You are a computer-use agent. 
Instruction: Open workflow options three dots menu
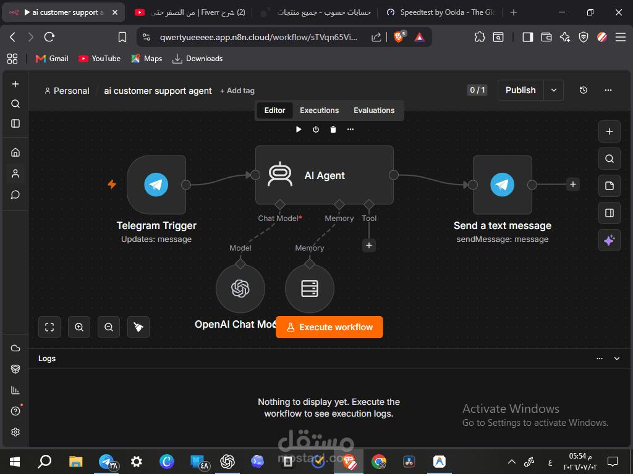(608, 90)
